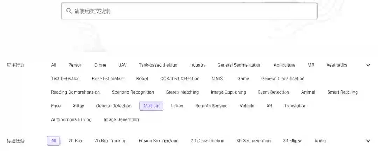Viewport: 378px width, 151px height.
Task: Filter by OCR/Text Detection
Action: [180, 79]
